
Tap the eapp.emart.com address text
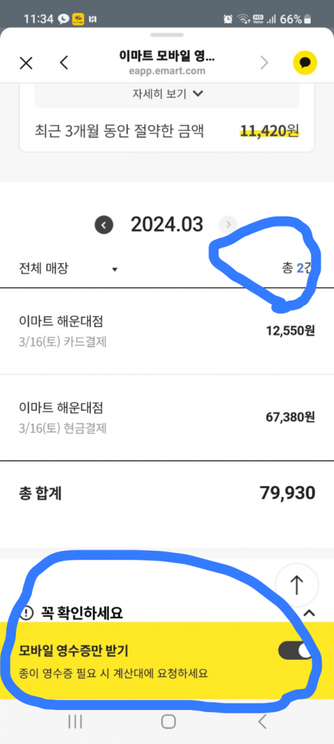(166, 72)
